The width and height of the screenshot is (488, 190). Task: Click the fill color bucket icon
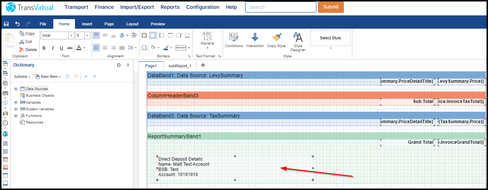pos(153,48)
